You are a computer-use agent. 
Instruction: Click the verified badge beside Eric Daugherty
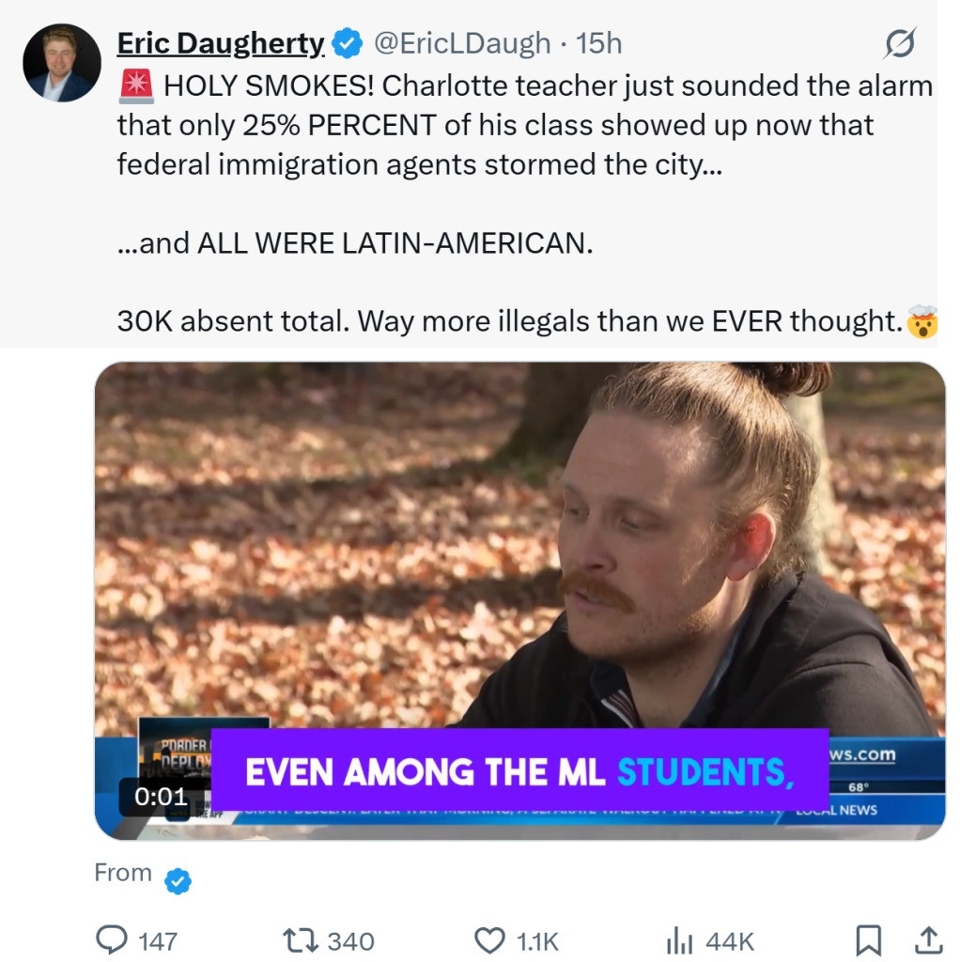coord(348,43)
